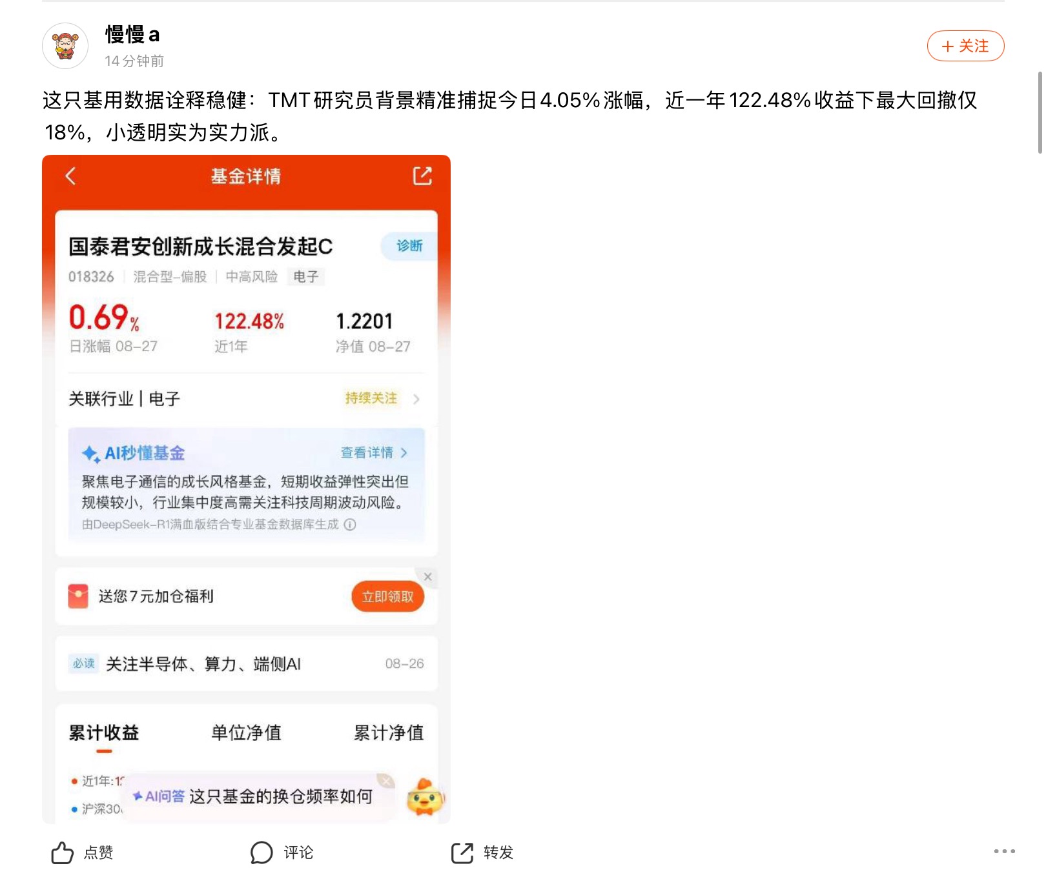This screenshot has width=1046, height=879.
Task: Click the info icon after DeepSeek-R1 note
Action: (350, 525)
